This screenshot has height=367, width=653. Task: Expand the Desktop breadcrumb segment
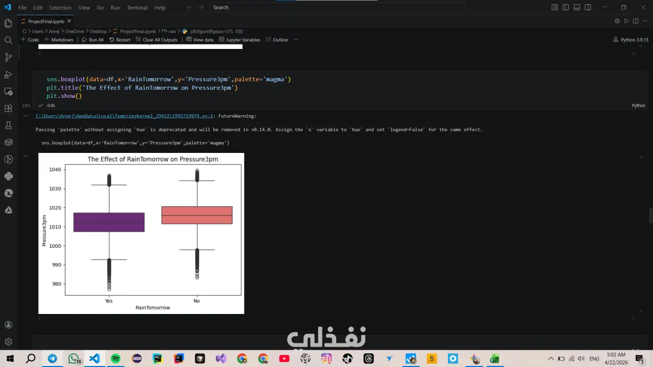tap(98, 31)
